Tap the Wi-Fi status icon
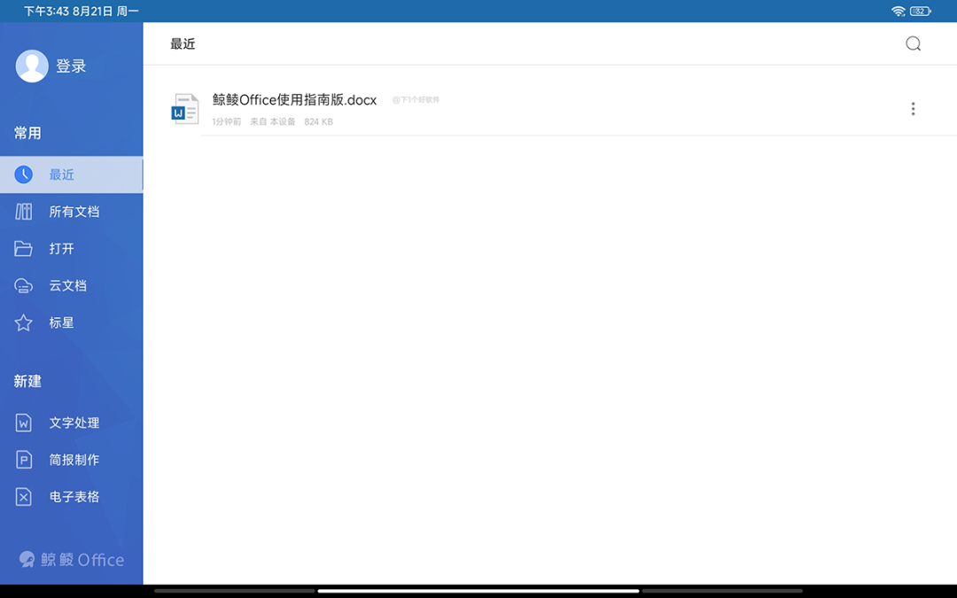 click(x=898, y=11)
